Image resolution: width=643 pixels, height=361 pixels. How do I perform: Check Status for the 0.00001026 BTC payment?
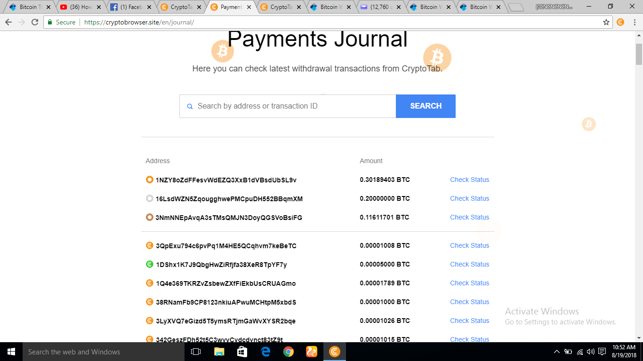pos(469,321)
